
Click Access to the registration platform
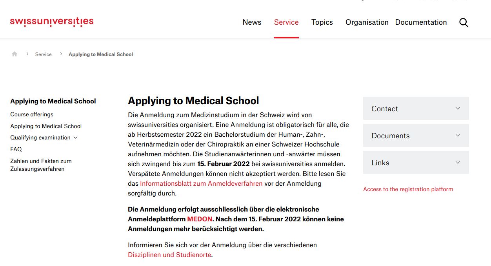(x=408, y=189)
